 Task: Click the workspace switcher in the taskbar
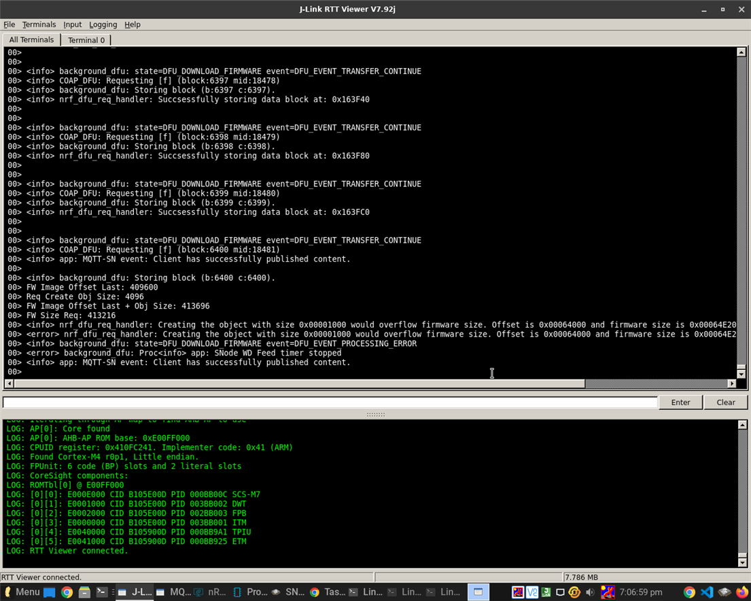(x=478, y=592)
